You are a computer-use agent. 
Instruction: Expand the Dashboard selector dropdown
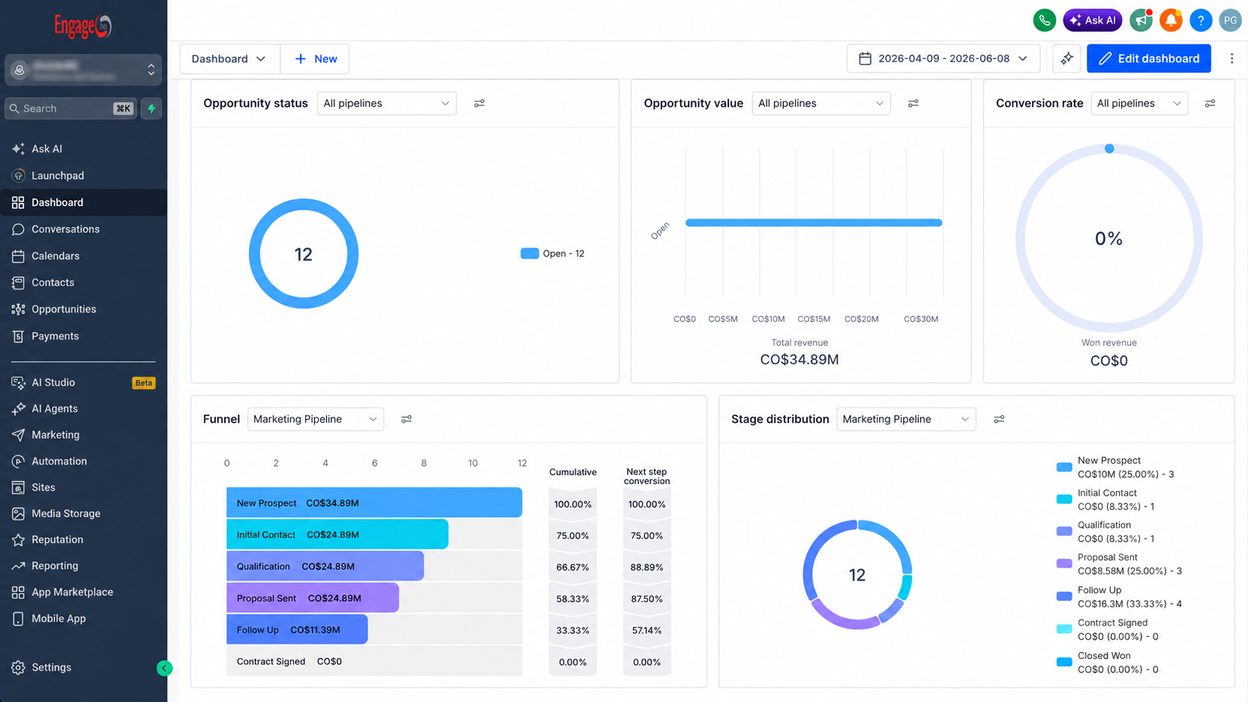click(230, 58)
